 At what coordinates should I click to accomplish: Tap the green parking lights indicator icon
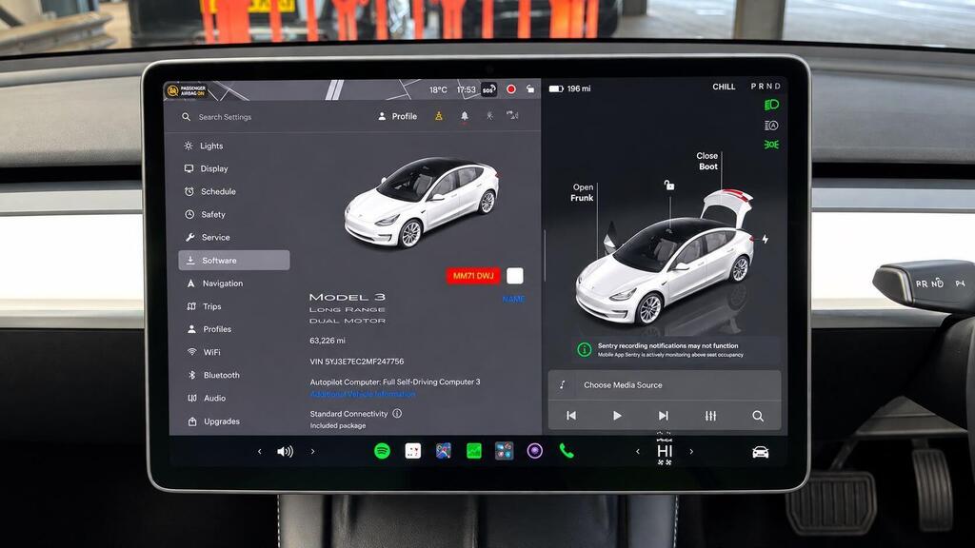tap(771, 145)
